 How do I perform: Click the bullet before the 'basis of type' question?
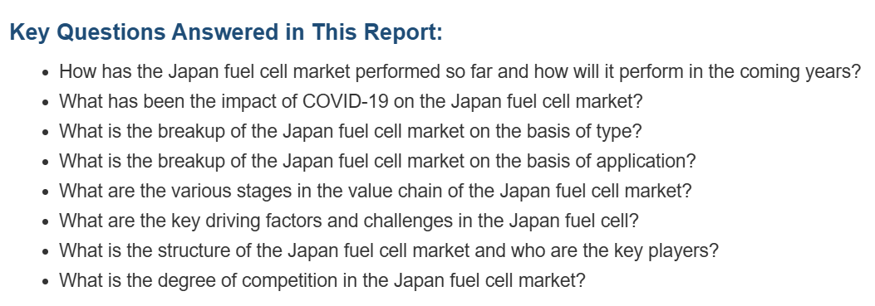(x=47, y=133)
